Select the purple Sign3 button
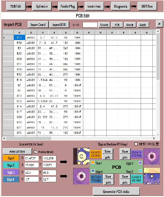The height and width of the screenshot is (197, 164). click(11, 172)
